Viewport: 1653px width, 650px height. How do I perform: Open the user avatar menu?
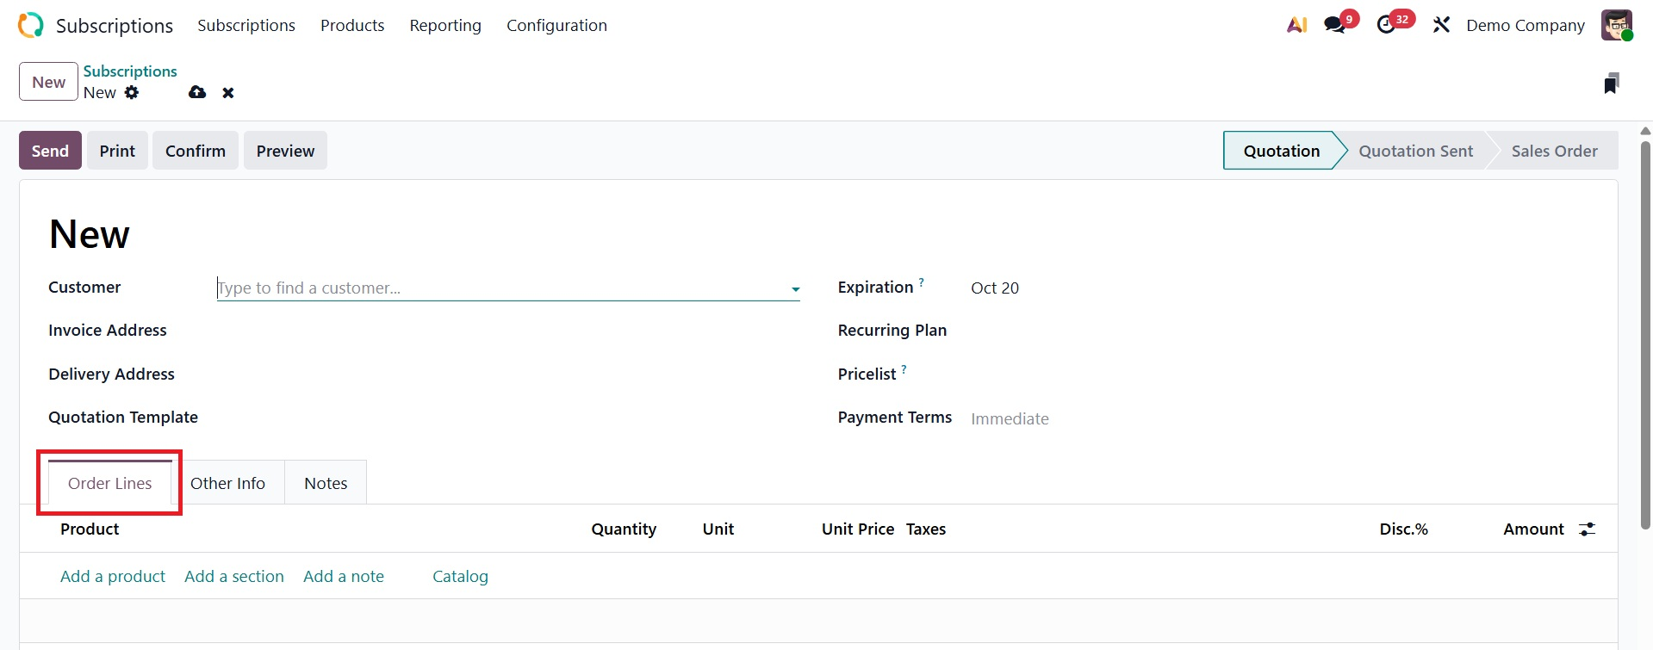pyautogui.click(x=1616, y=25)
